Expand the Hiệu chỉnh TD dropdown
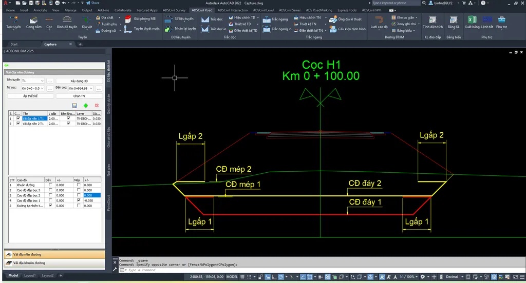 (x=258, y=18)
